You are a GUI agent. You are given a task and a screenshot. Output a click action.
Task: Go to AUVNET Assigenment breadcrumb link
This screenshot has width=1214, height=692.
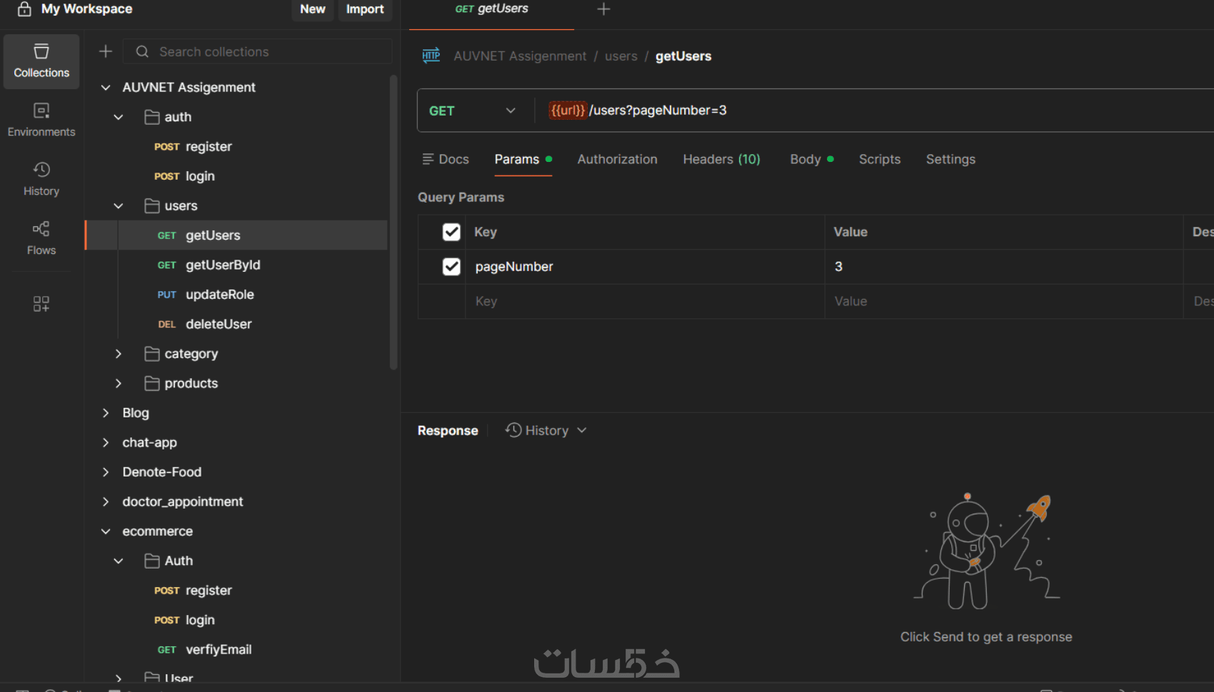tap(520, 56)
